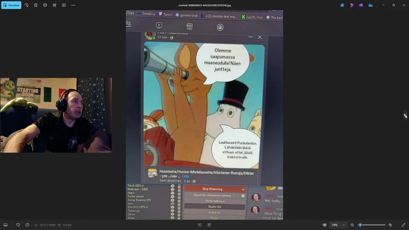Screen dimensions: 409x230
Task: Click the zoom-to-fit icon beside 24%
Action: coord(325,225)
